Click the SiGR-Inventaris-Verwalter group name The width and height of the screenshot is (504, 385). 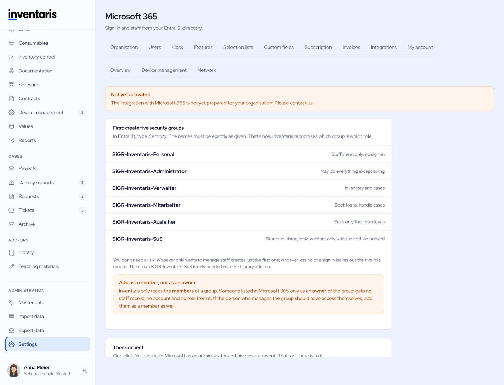point(144,188)
